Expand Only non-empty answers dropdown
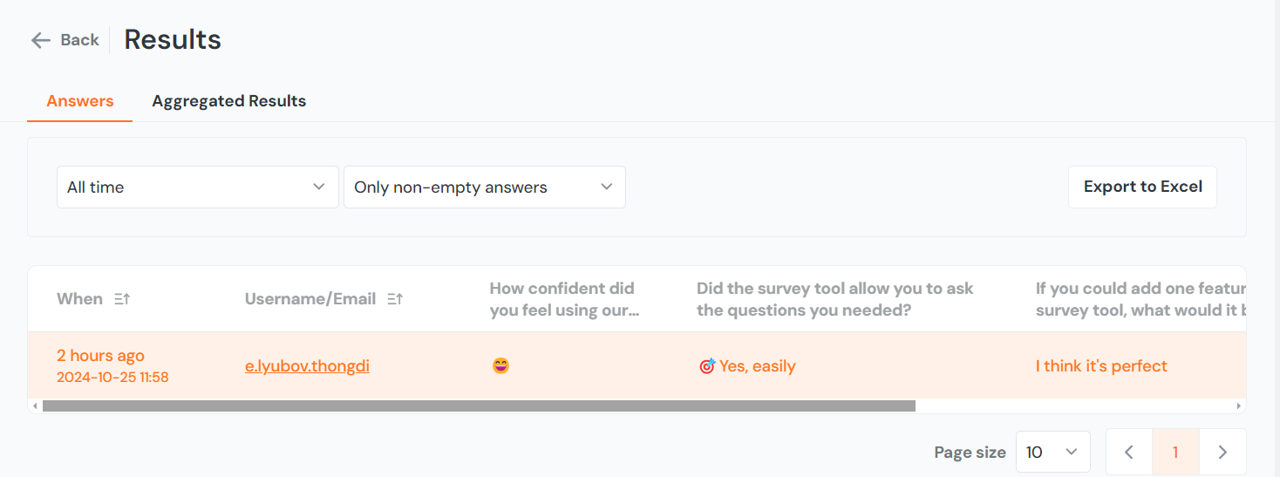The height and width of the screenshot is (477, 1280). [484, 187]
